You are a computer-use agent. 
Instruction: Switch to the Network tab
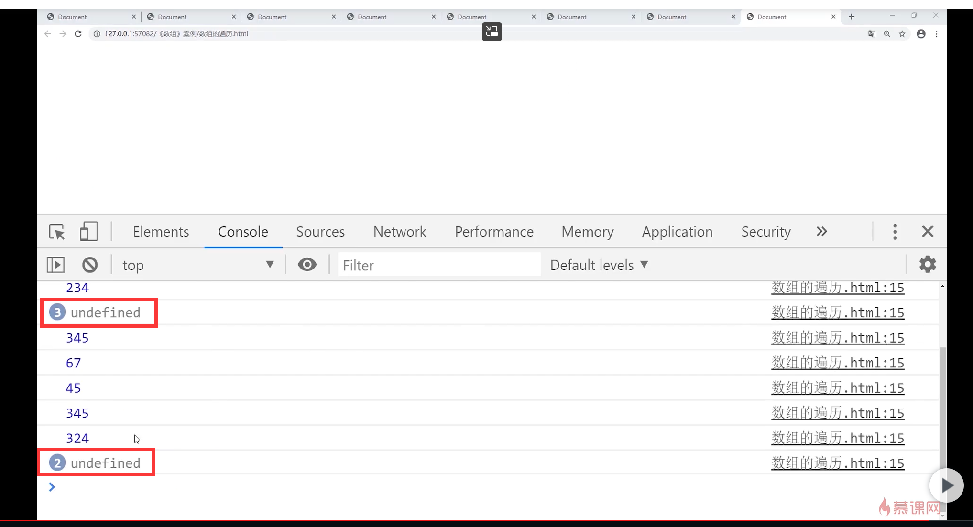pos(400,232)
